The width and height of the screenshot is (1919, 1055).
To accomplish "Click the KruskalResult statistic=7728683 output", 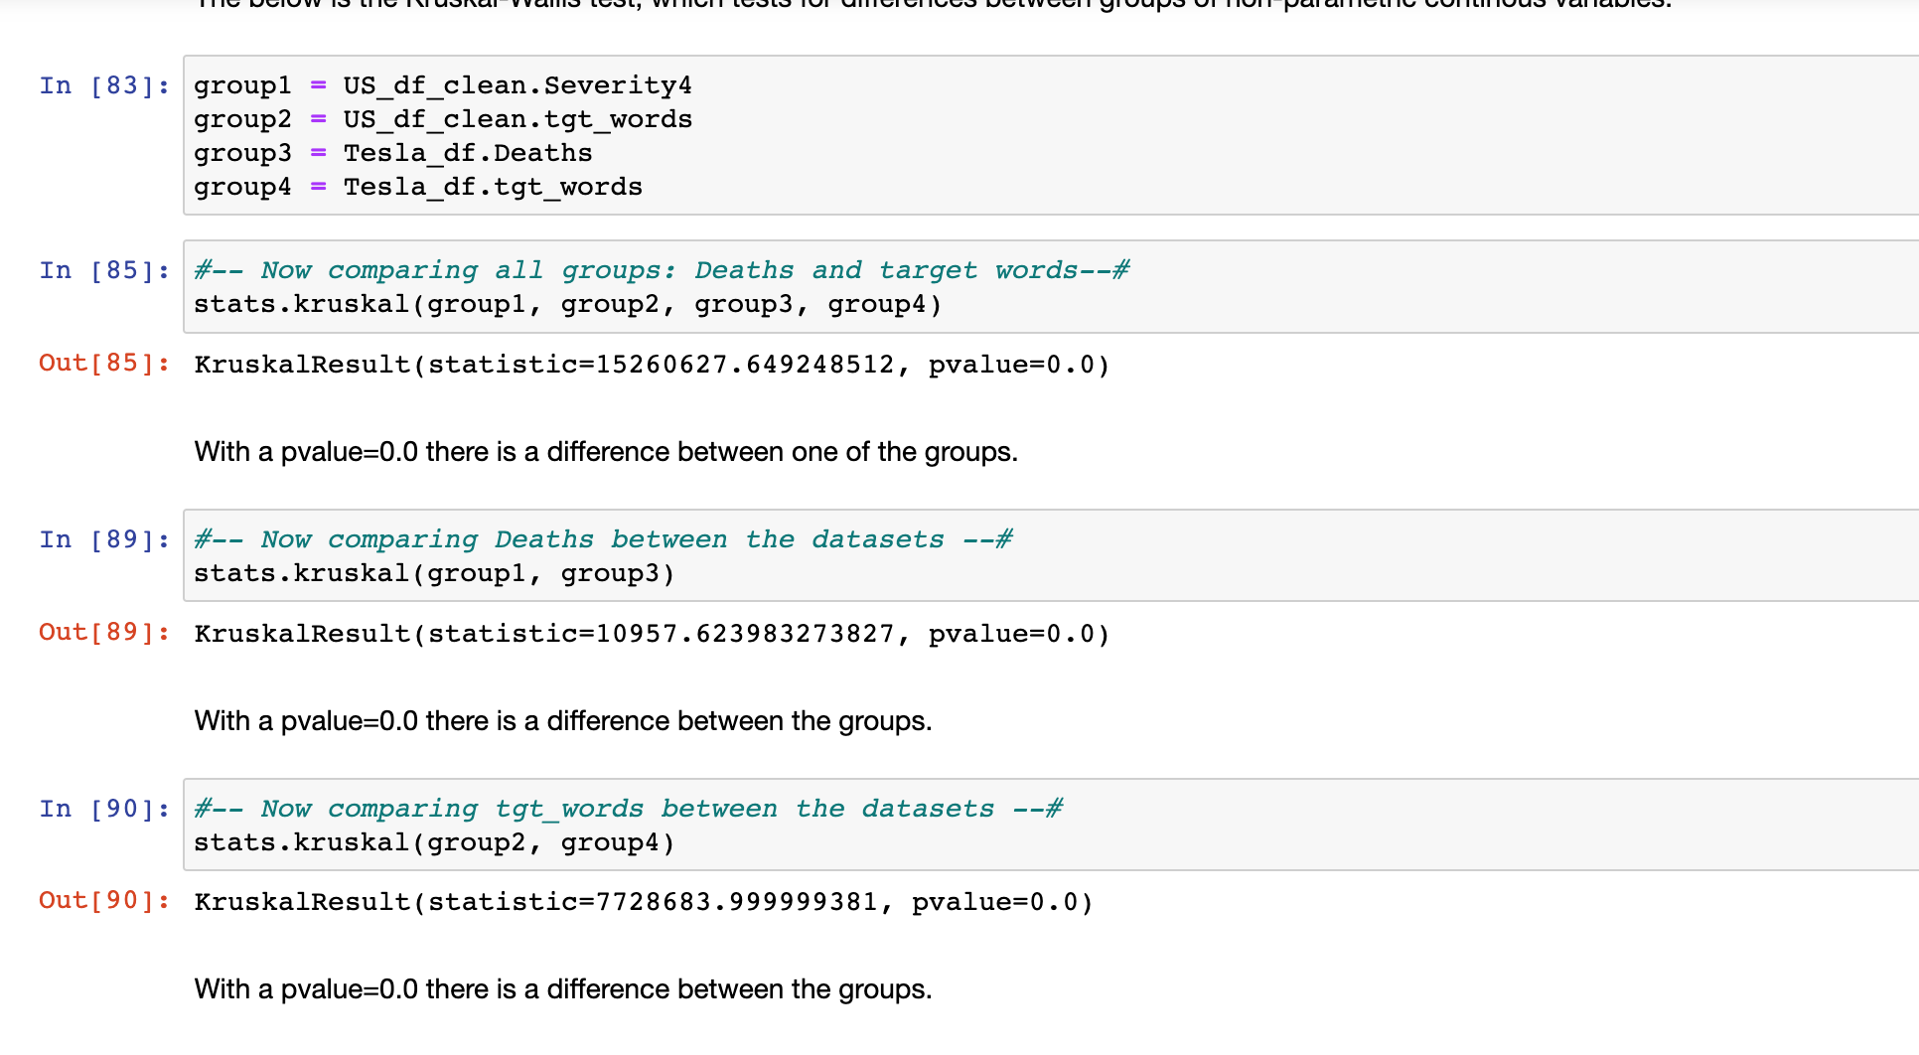I will [x=644, y=902].
